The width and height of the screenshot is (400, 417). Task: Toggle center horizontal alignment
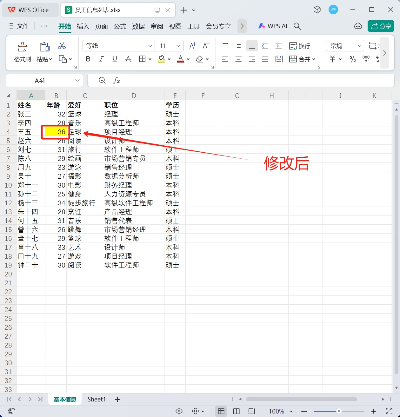click(238, 59)
